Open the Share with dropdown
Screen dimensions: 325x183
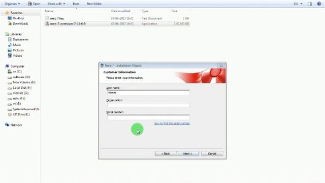pos(56,4)
